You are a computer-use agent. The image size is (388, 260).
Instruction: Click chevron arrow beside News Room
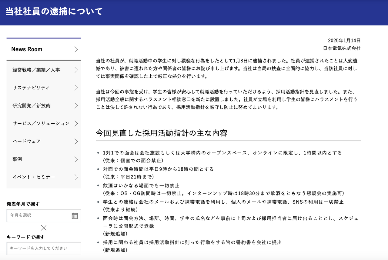point(76,49)
